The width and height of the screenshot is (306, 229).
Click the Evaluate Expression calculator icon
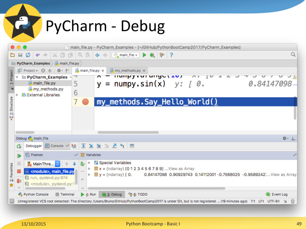tap(132, 146)
